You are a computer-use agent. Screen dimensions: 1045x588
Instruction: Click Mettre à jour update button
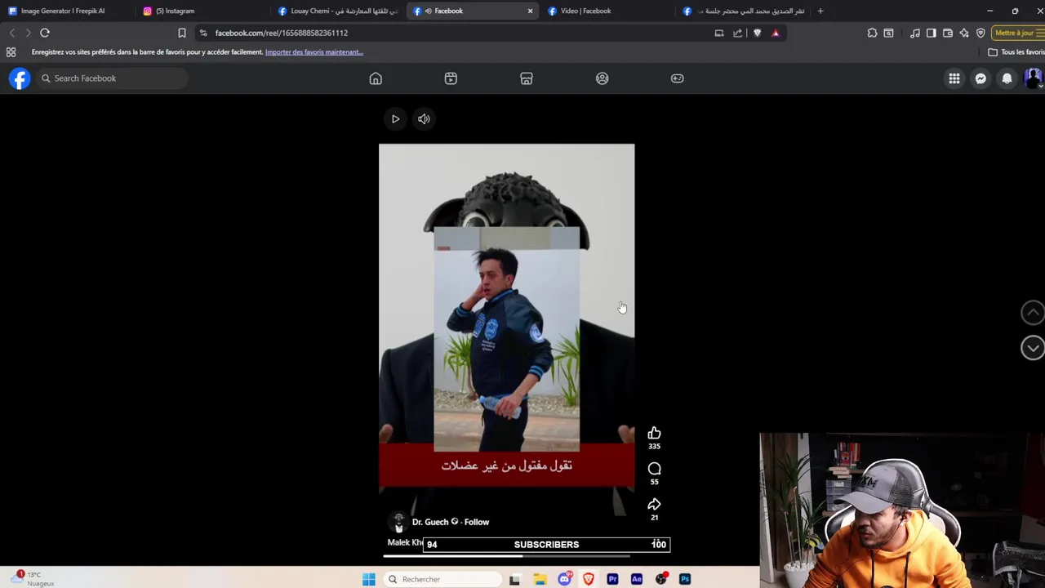1018,33
